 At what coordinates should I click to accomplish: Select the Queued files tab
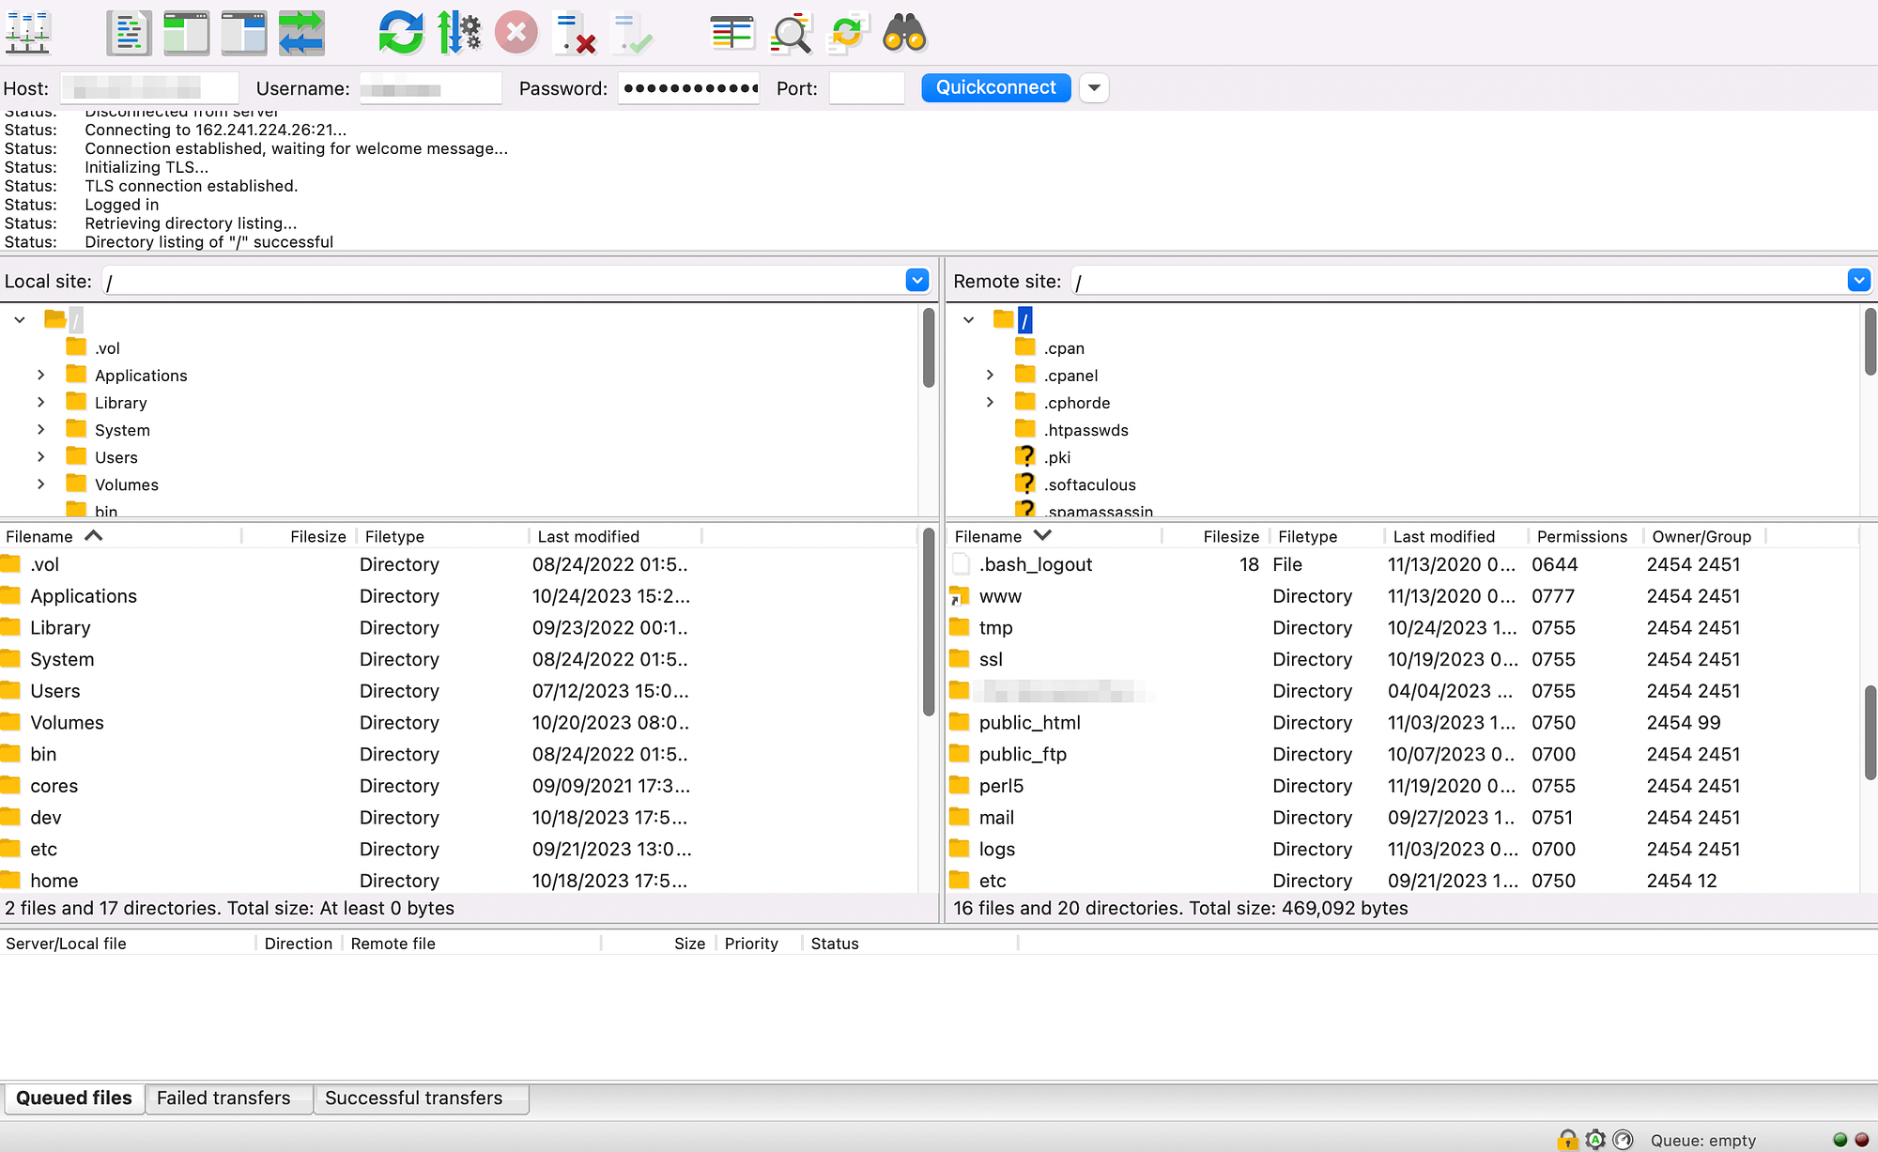(x=74, y=1097)
